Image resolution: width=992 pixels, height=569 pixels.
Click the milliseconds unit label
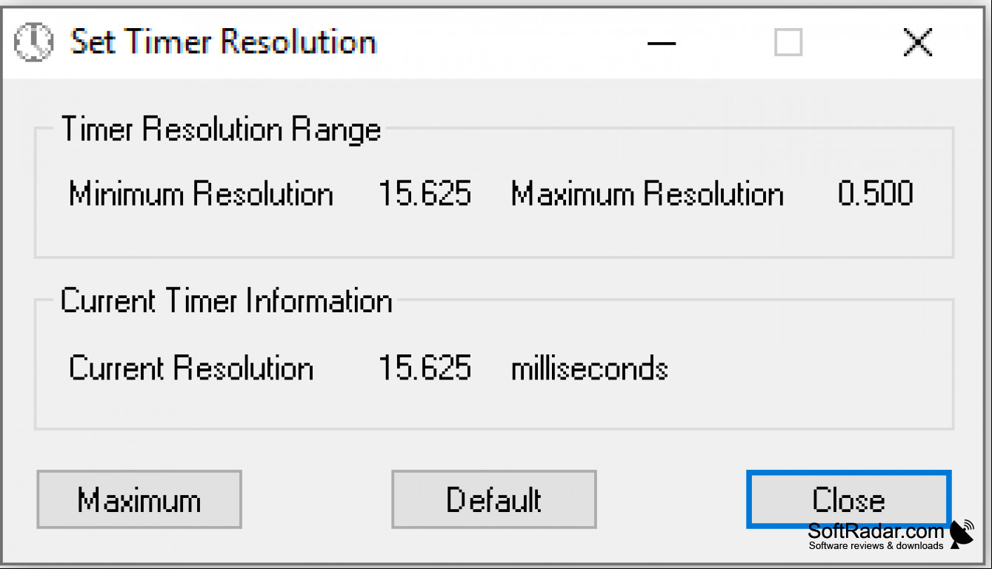pyautogui.click(x=590, y=368)
